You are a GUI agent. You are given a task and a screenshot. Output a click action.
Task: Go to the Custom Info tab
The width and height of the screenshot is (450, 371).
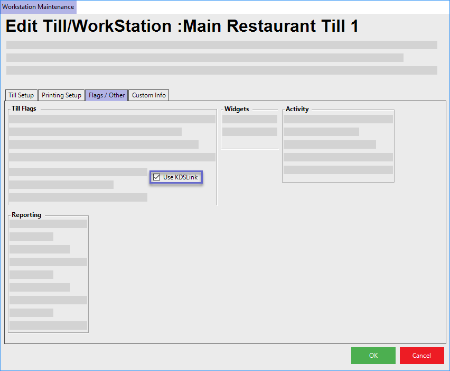(148, 95)
